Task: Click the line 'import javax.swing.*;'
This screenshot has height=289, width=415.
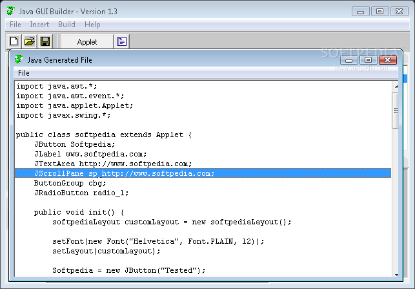Action: 63,115
